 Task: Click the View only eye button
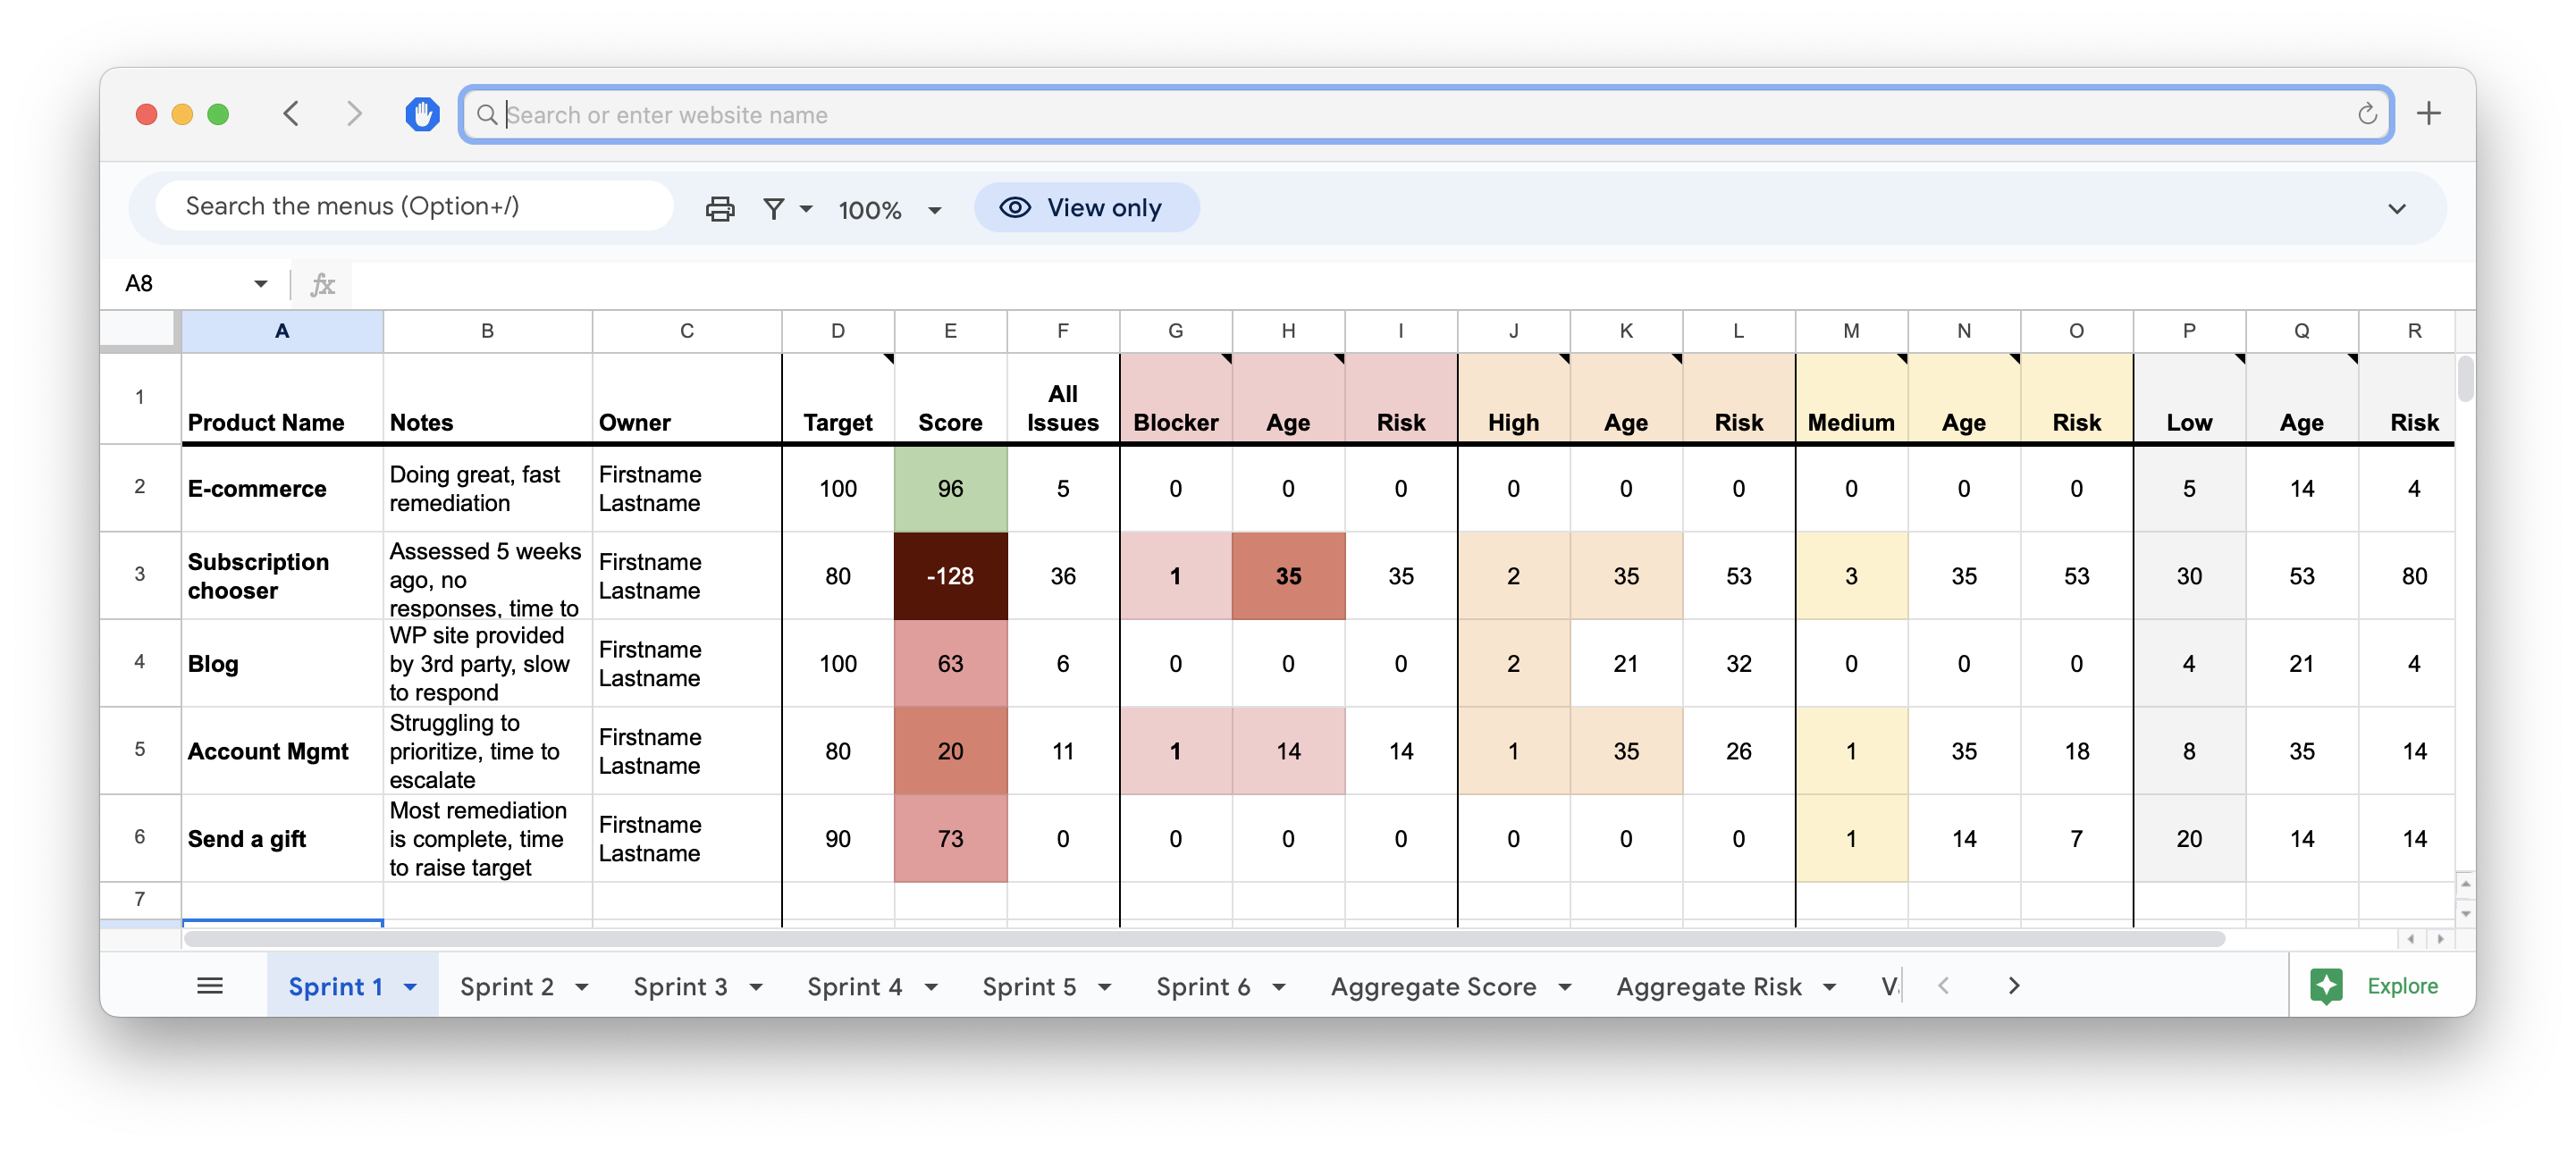click(x=1086, y=208)
